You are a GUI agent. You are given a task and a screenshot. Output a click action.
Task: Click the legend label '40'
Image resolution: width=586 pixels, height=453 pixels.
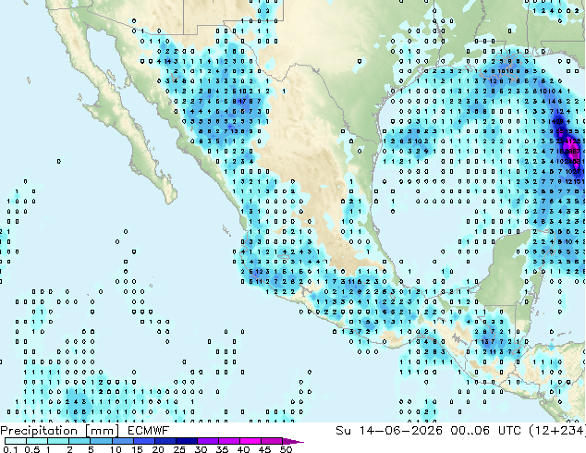(x=243, y=449)
